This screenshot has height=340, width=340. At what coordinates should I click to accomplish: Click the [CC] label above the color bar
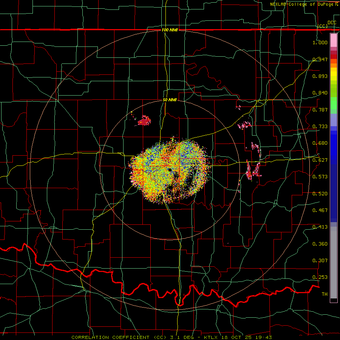(323, 26)
